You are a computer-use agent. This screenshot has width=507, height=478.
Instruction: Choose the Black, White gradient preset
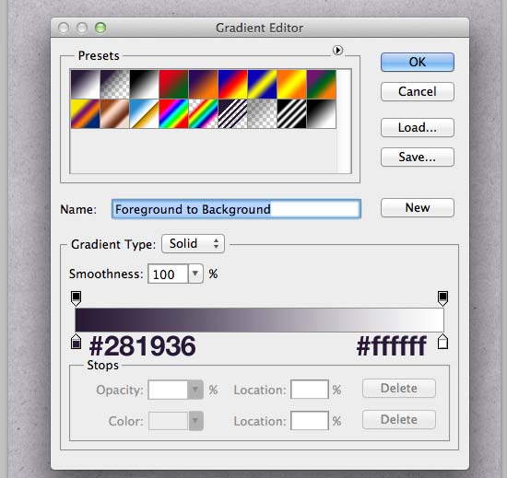click(144, 85)
